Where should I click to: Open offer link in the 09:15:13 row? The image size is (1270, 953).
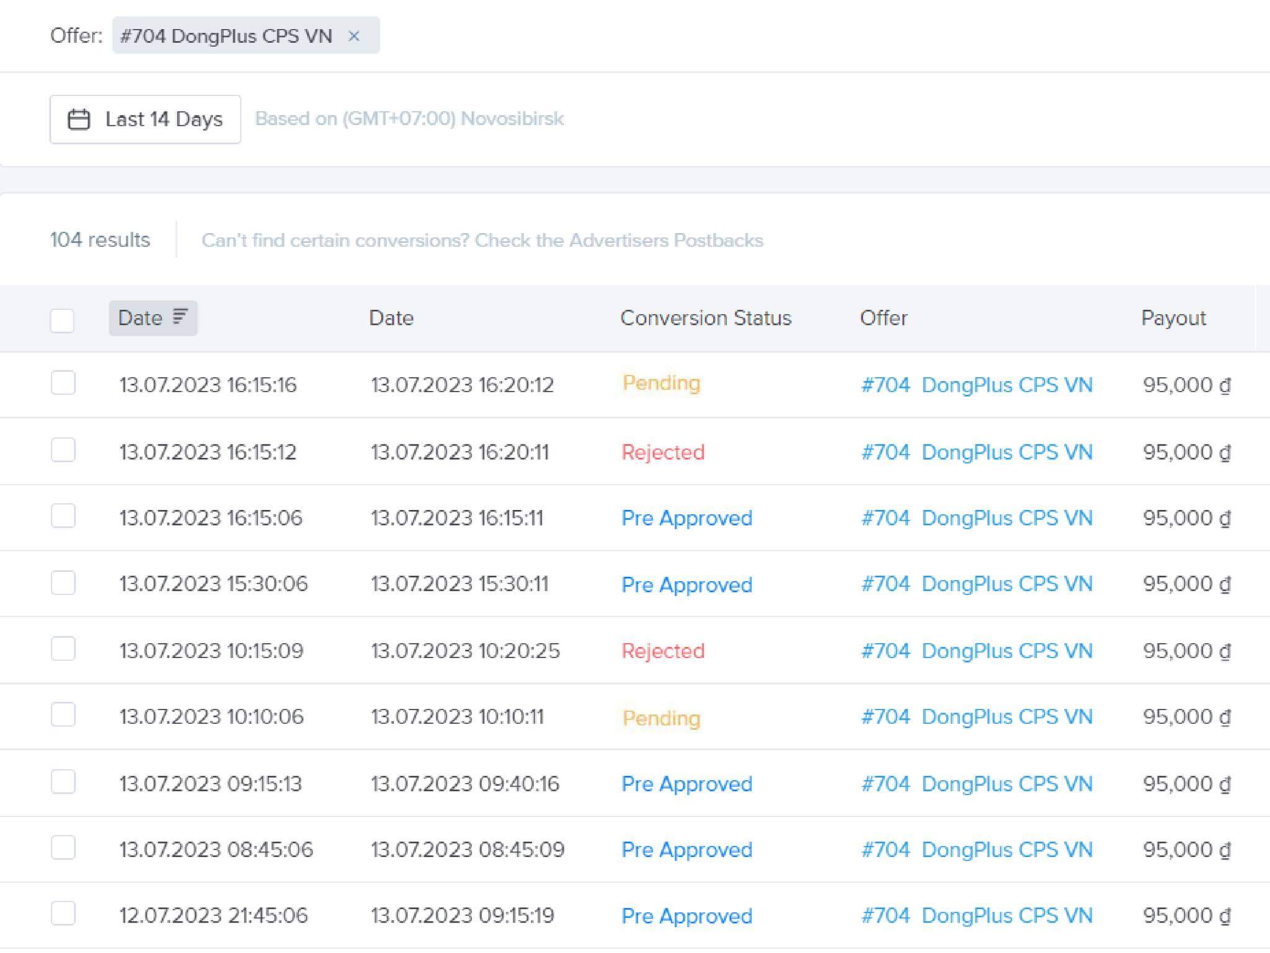click(977, 784)
